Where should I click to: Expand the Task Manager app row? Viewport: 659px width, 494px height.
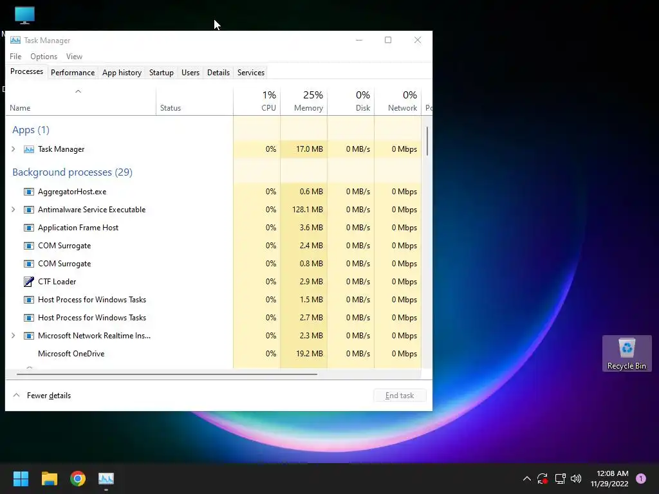pos(14,149)
